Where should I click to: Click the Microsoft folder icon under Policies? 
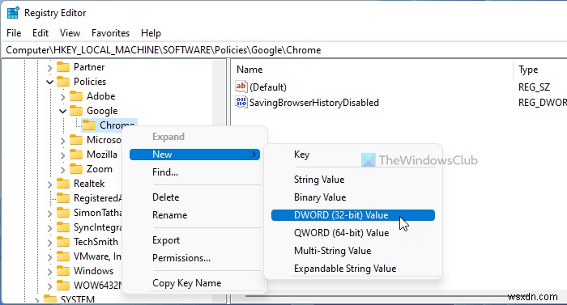(x=76, y=140)
